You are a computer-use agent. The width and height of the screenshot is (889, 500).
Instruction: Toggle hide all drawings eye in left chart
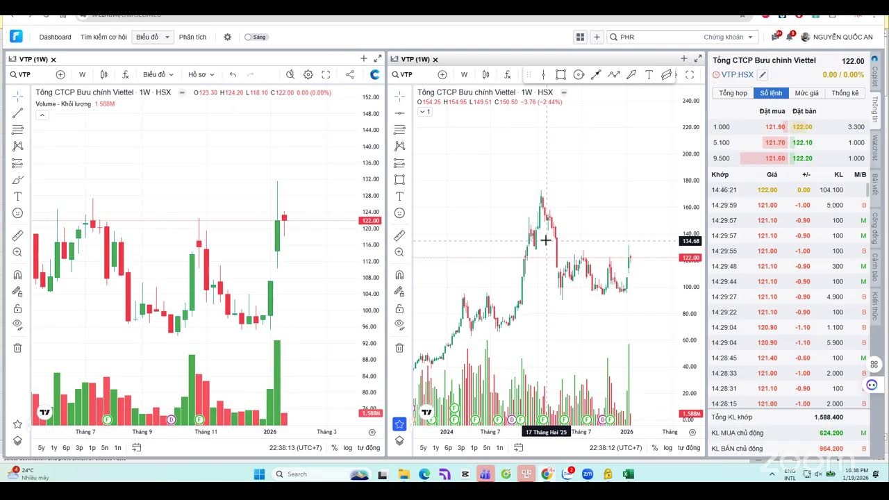pyautogui.click(x=17, y=324)
